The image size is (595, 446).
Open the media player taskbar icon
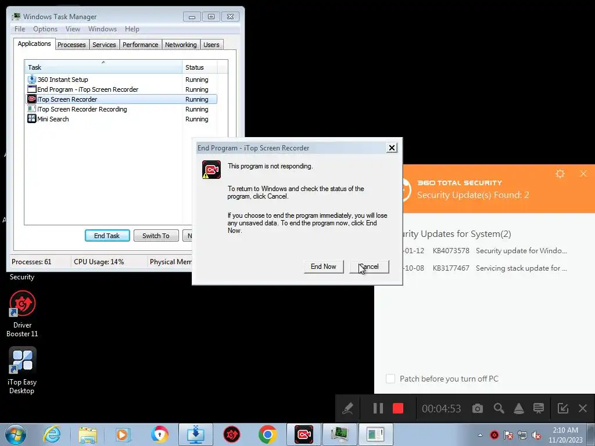(x=123, y=434)
